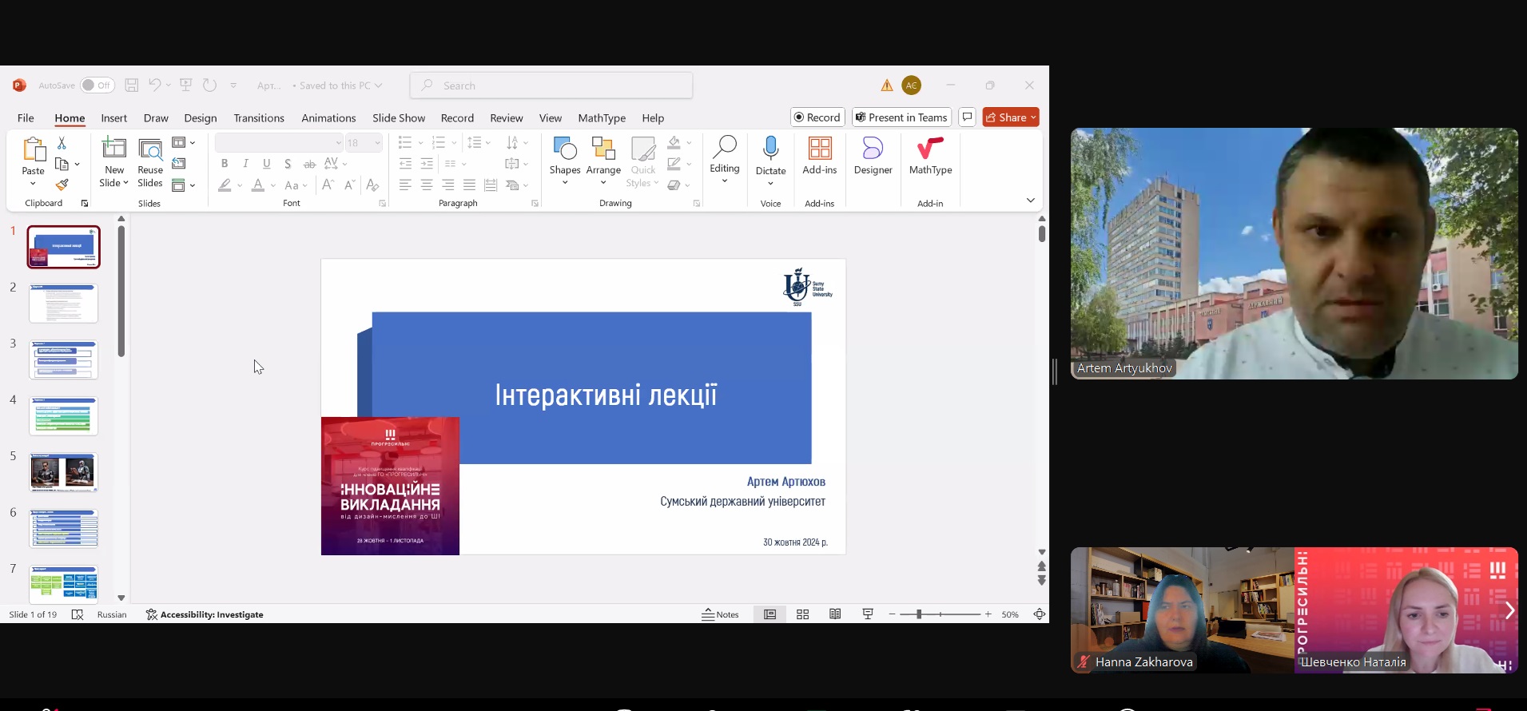Open the font name combo box
The image size is (1527, 711).
[x=279, y=142]
